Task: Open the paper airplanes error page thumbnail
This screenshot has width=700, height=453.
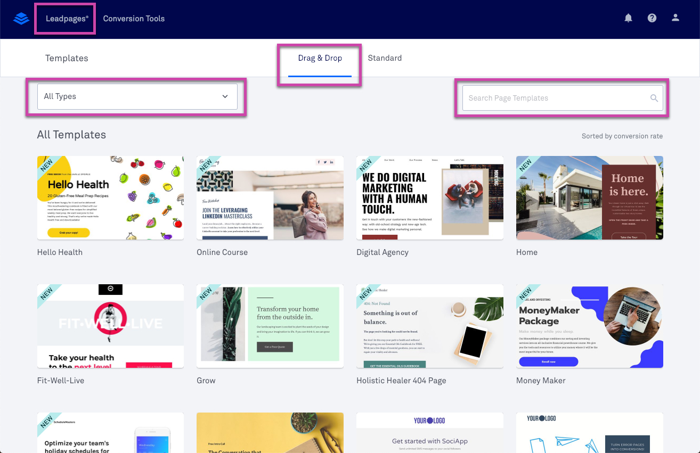Action: click(590, 433)
